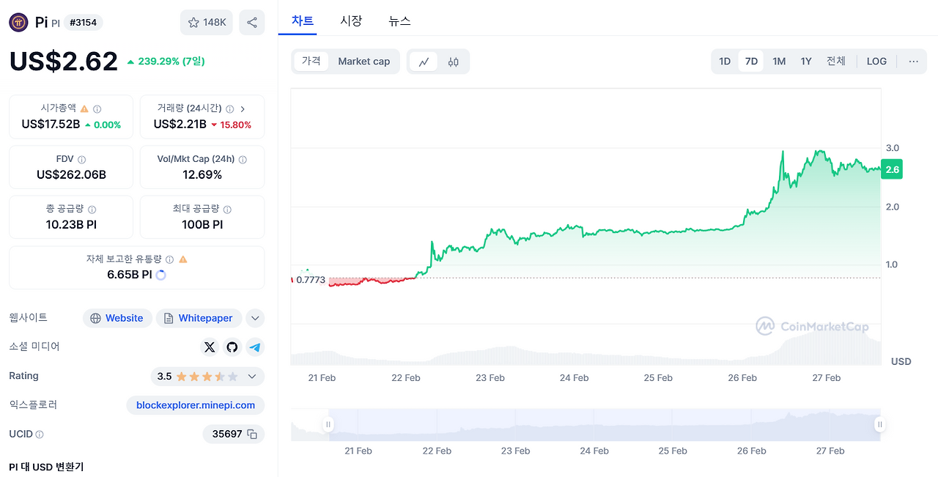Set chart range to 1Y
938x477 pixels.
click(x=806, y=62)
